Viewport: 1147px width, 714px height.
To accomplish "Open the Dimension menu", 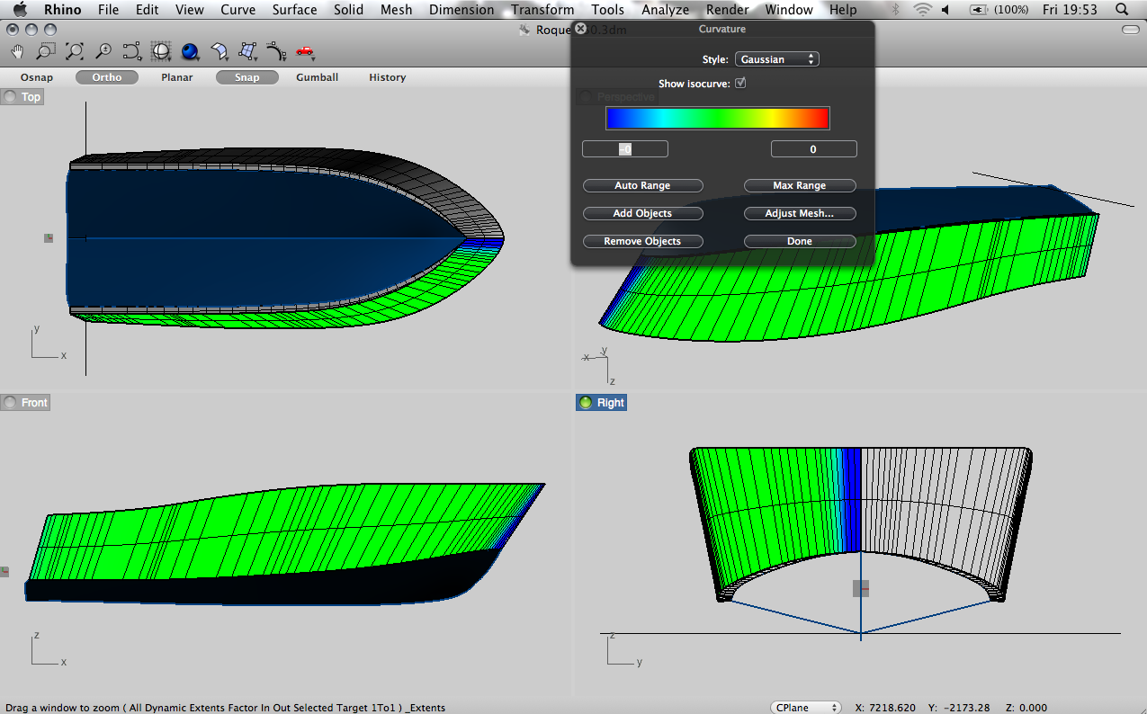I will pyautogui.click(x=461, y=10).
